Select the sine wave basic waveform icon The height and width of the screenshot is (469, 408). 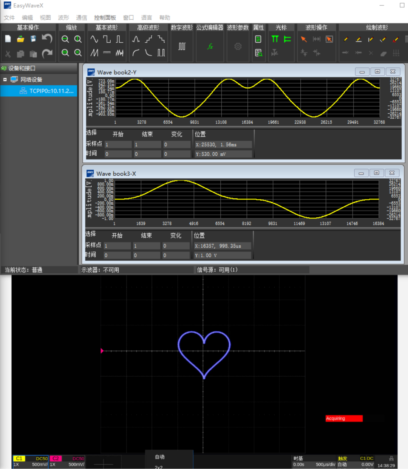point(94,39)
